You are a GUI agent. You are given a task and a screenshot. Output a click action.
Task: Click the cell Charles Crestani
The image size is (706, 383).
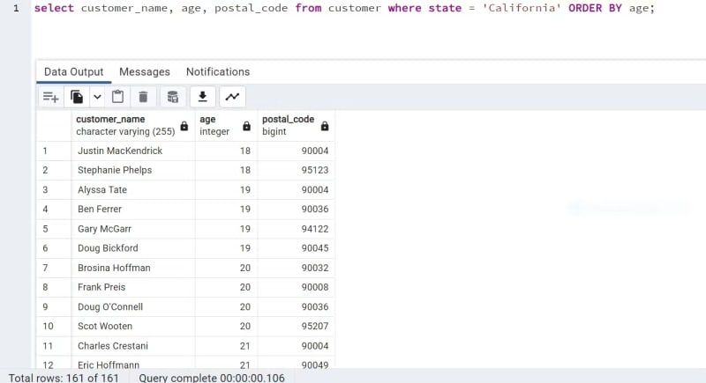pos(133,346)
